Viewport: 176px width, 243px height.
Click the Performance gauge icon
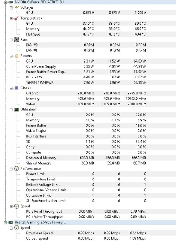point(17,168)
